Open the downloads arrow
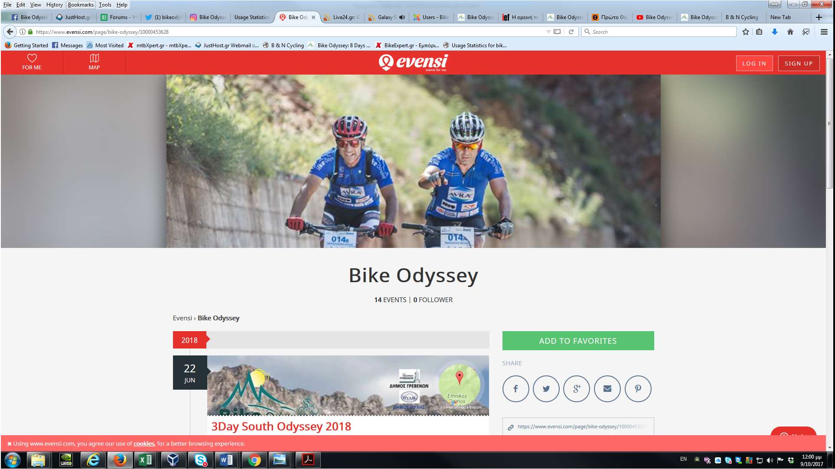835x469 pixels. coord(774,32)
